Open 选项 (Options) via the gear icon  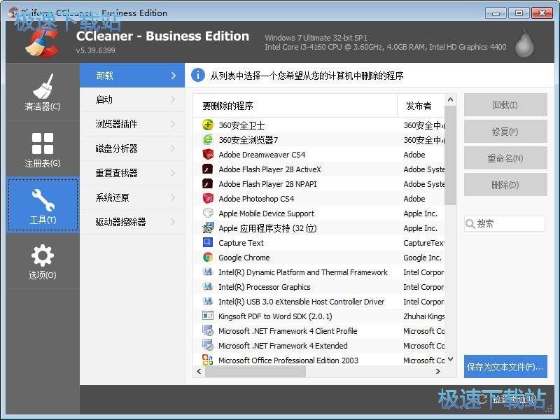click(42, 255)
